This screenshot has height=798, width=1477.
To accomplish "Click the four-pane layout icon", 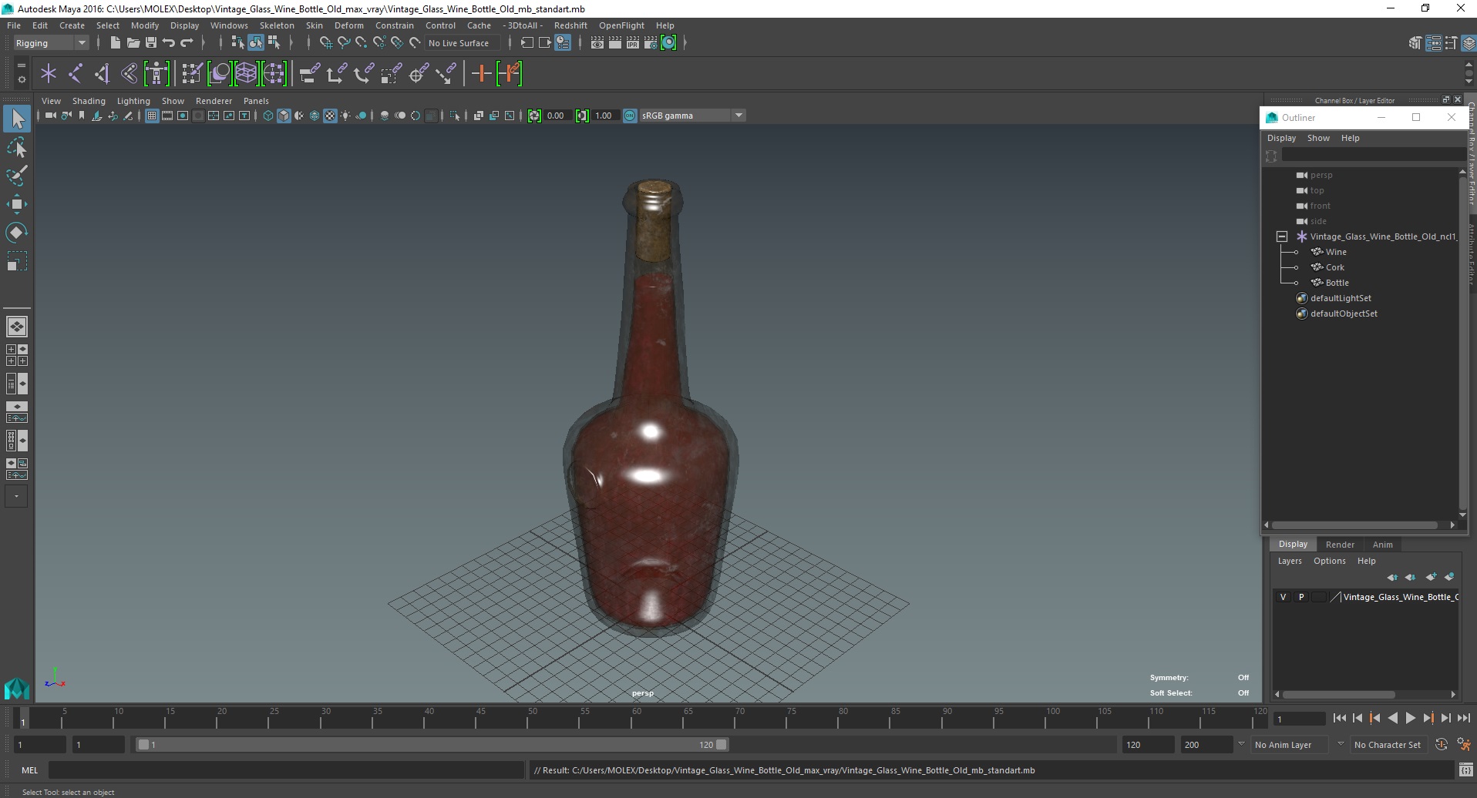I will click(x=17, y=355).
